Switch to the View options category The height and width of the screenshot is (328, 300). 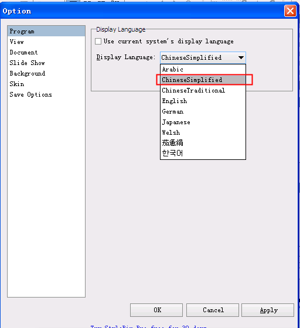click(x=46, y=42)
